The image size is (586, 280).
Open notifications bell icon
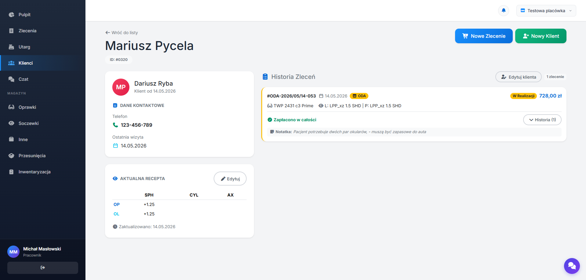click(x=504, y=11)
